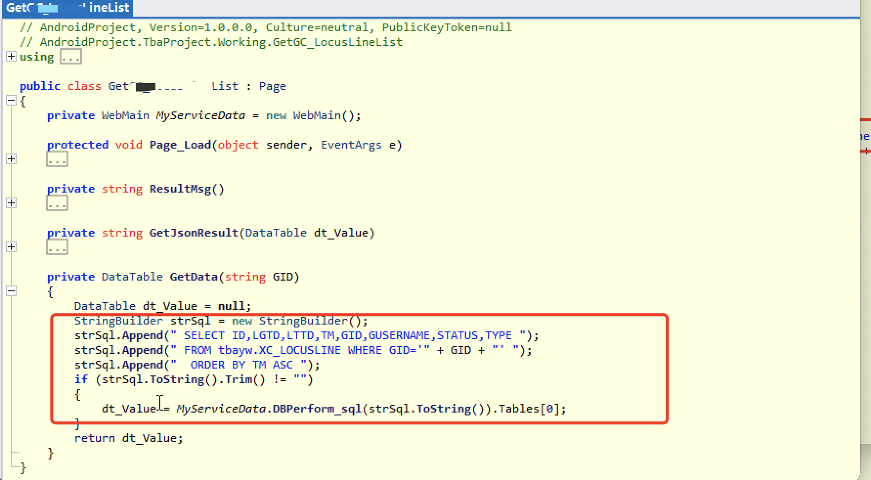Jump to the DBPerform_sql method call
This screenshot has width=871, height=480.
pyautogui.click(x=316, y=409)
